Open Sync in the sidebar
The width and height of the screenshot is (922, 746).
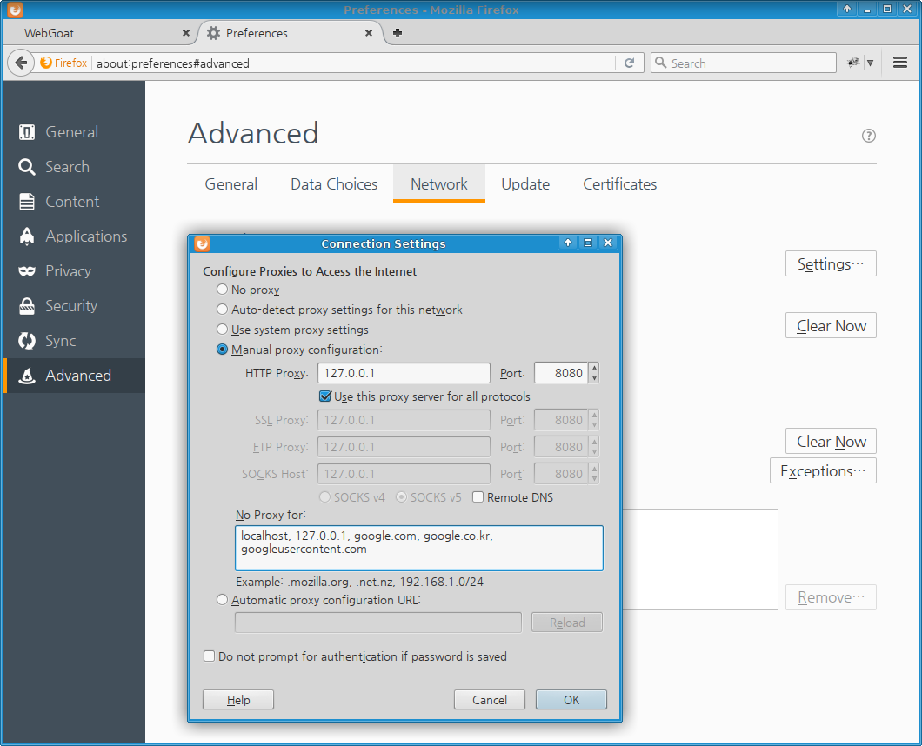74,340
